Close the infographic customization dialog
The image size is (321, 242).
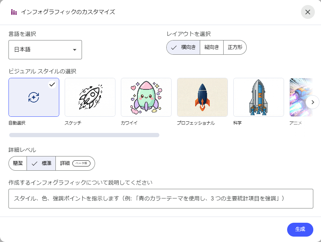click(308, 12)
